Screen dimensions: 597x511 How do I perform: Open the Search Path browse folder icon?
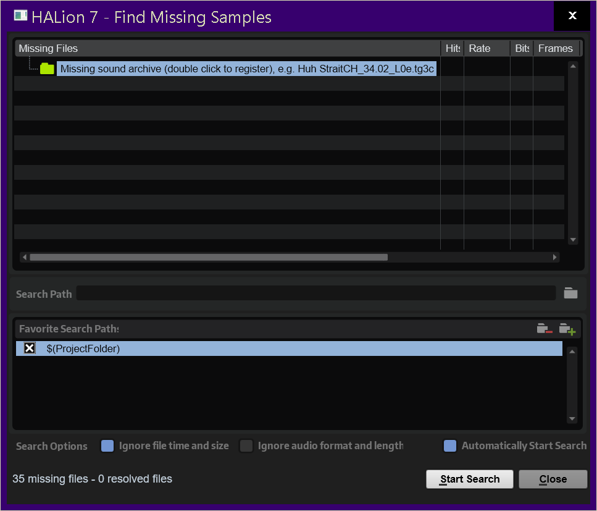(570, 293)
